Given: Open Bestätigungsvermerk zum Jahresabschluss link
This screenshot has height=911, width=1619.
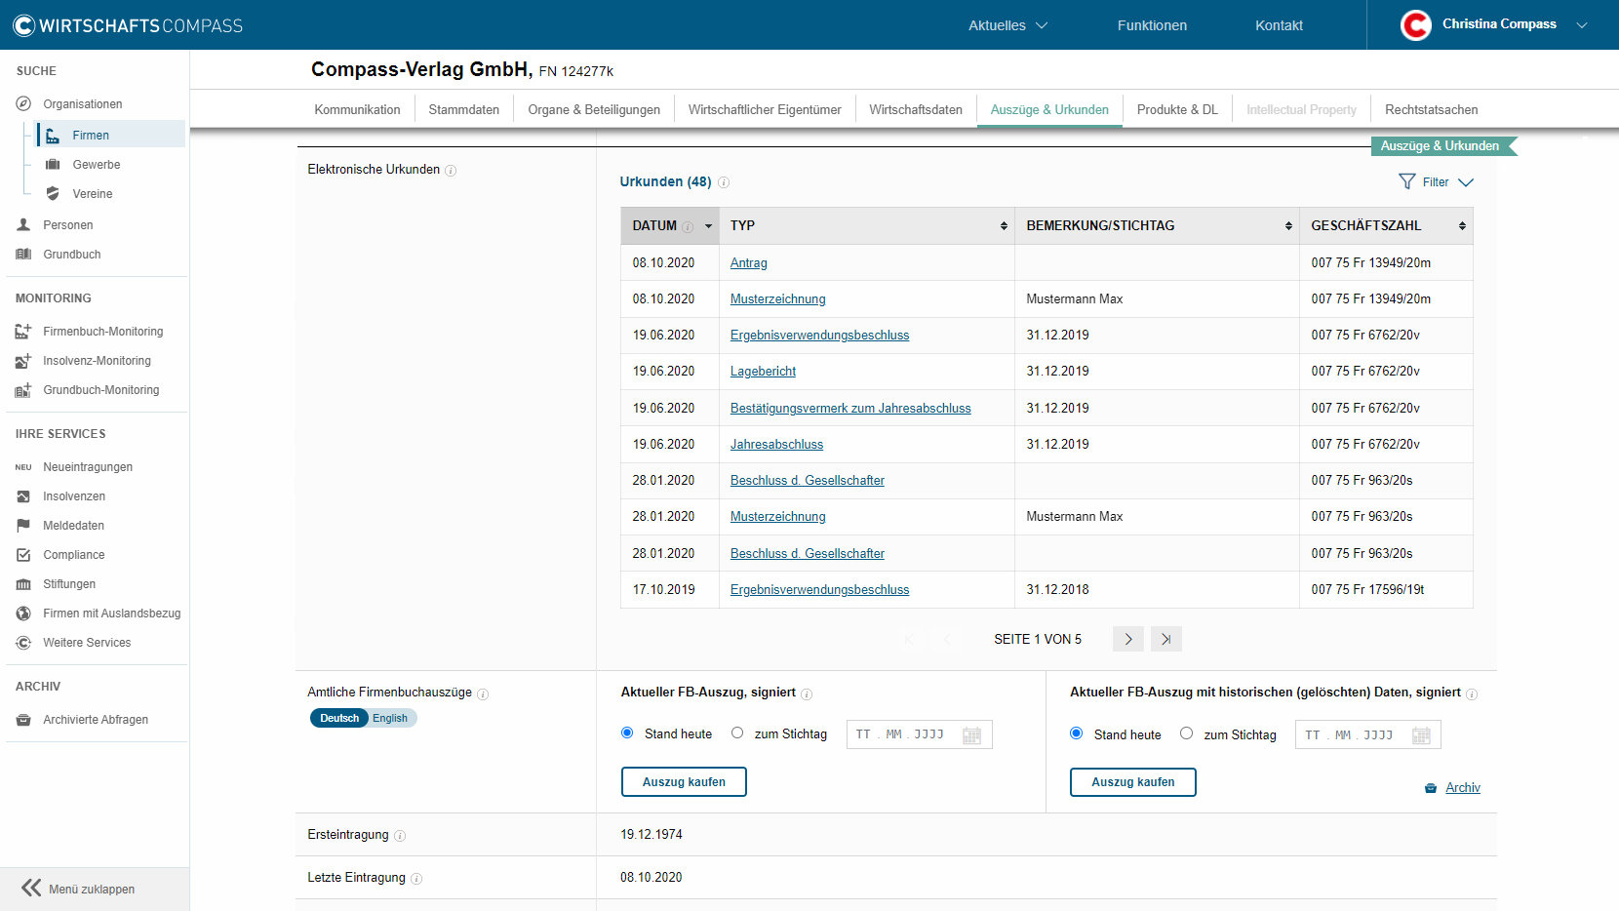Looking at the screenshot, I should click(x=850, y=408).
